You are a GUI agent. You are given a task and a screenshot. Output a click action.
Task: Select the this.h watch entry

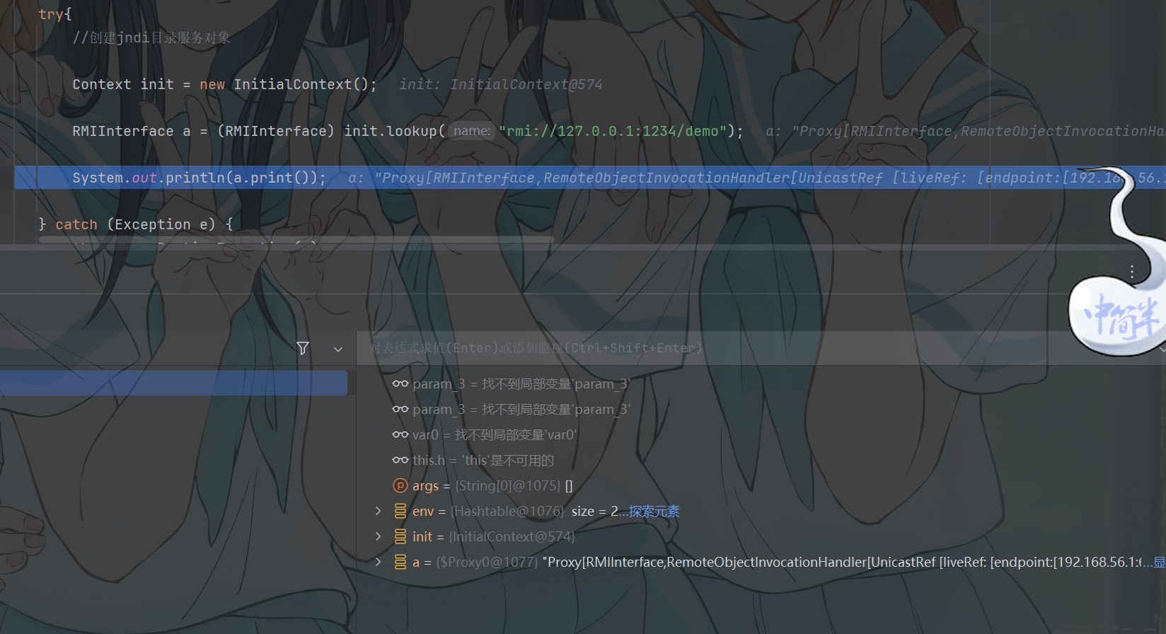(x=473, y=460)
